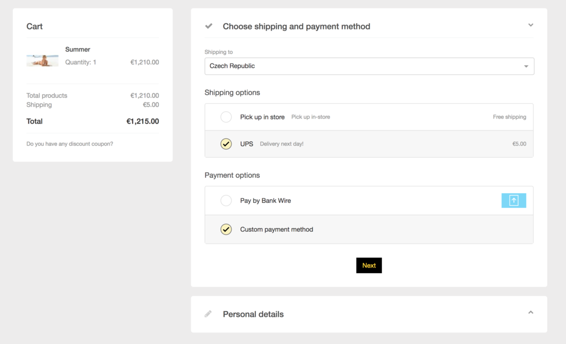The image size is (566, 344).
Task: Open the Shipping to country dropdown
Action: click(369, 66)
